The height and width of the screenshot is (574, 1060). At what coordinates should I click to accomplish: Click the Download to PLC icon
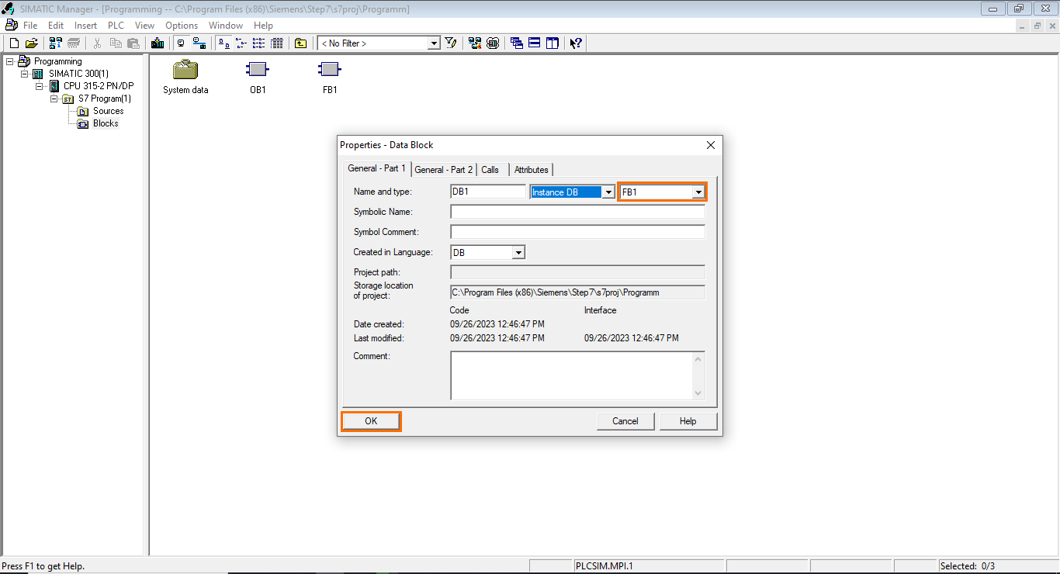[x=158, y=43]
